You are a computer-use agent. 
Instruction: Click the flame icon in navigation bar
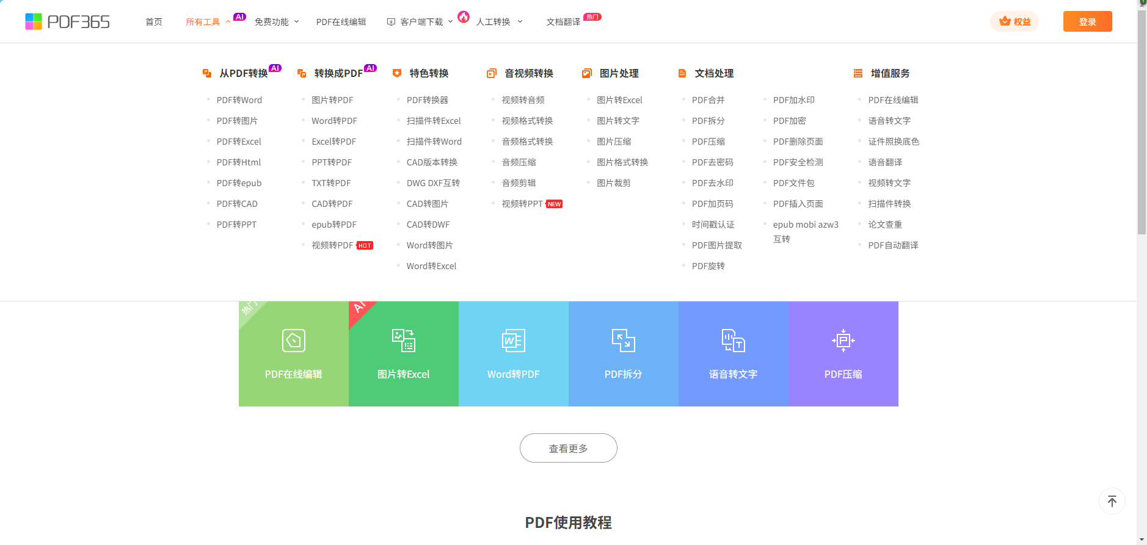(464, 17)
